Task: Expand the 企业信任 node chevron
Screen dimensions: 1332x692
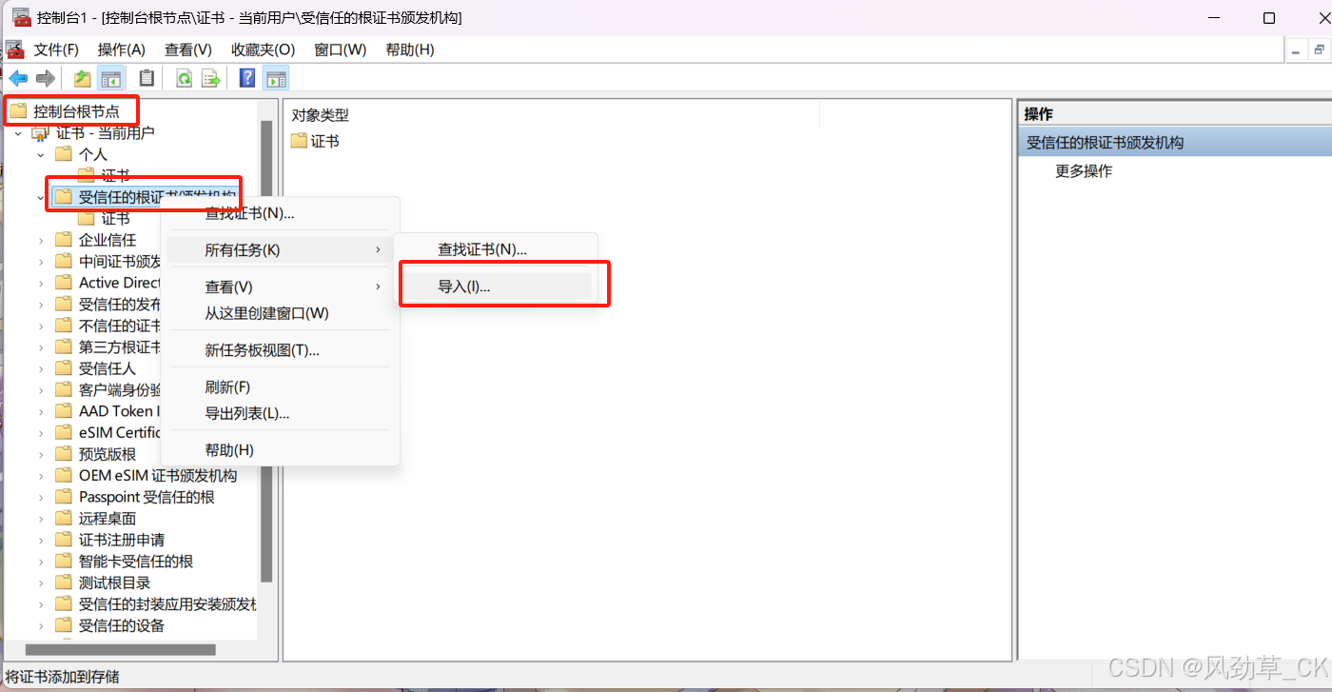Action: pos(41,240)
